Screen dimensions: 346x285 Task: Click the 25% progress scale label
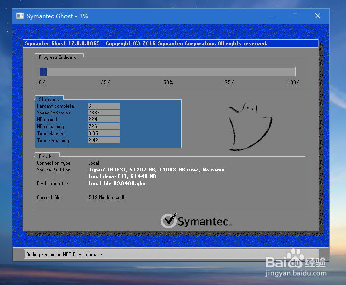[x=106, y=82]
